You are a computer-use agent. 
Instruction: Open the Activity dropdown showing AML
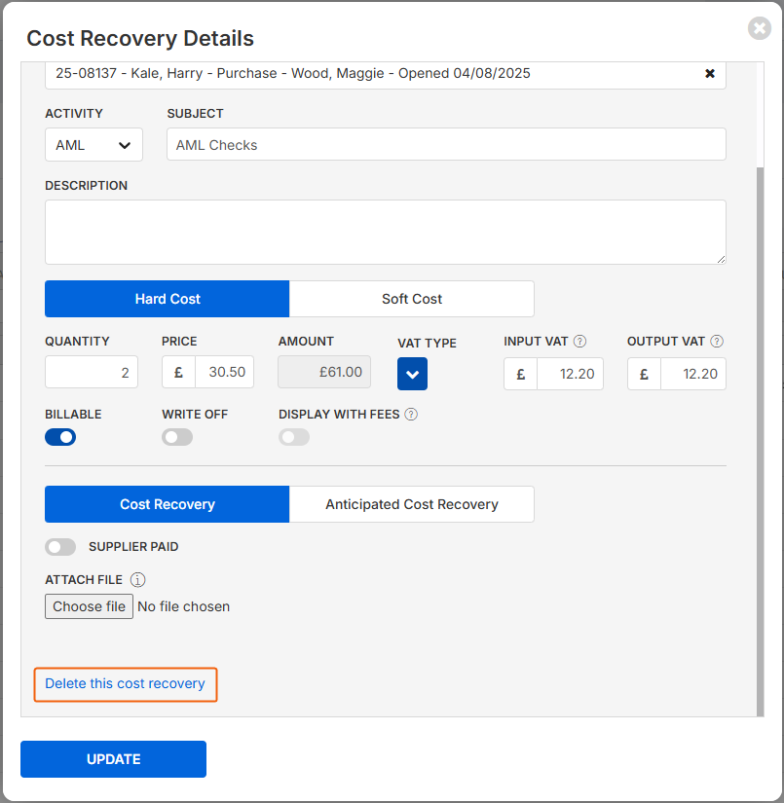coord(93,145)
